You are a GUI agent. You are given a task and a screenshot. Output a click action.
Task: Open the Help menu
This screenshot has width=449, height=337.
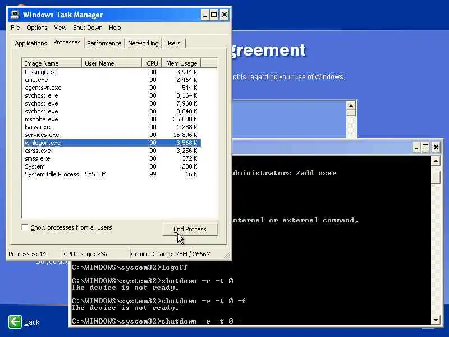[115, 28]
